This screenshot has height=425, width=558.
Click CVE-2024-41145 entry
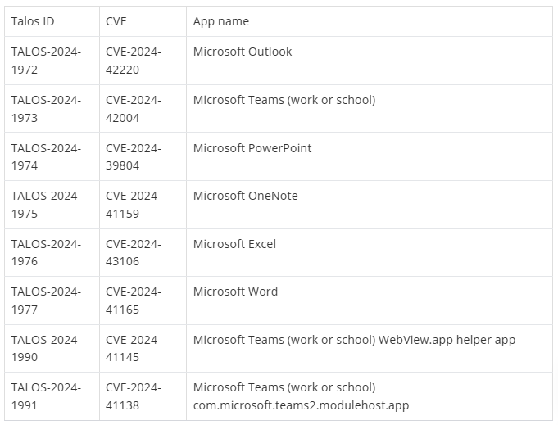coord(134,348)
